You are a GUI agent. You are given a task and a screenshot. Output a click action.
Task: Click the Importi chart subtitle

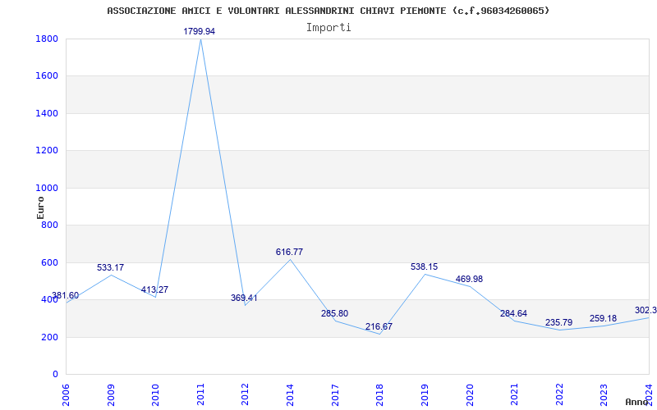coord(328,28)
